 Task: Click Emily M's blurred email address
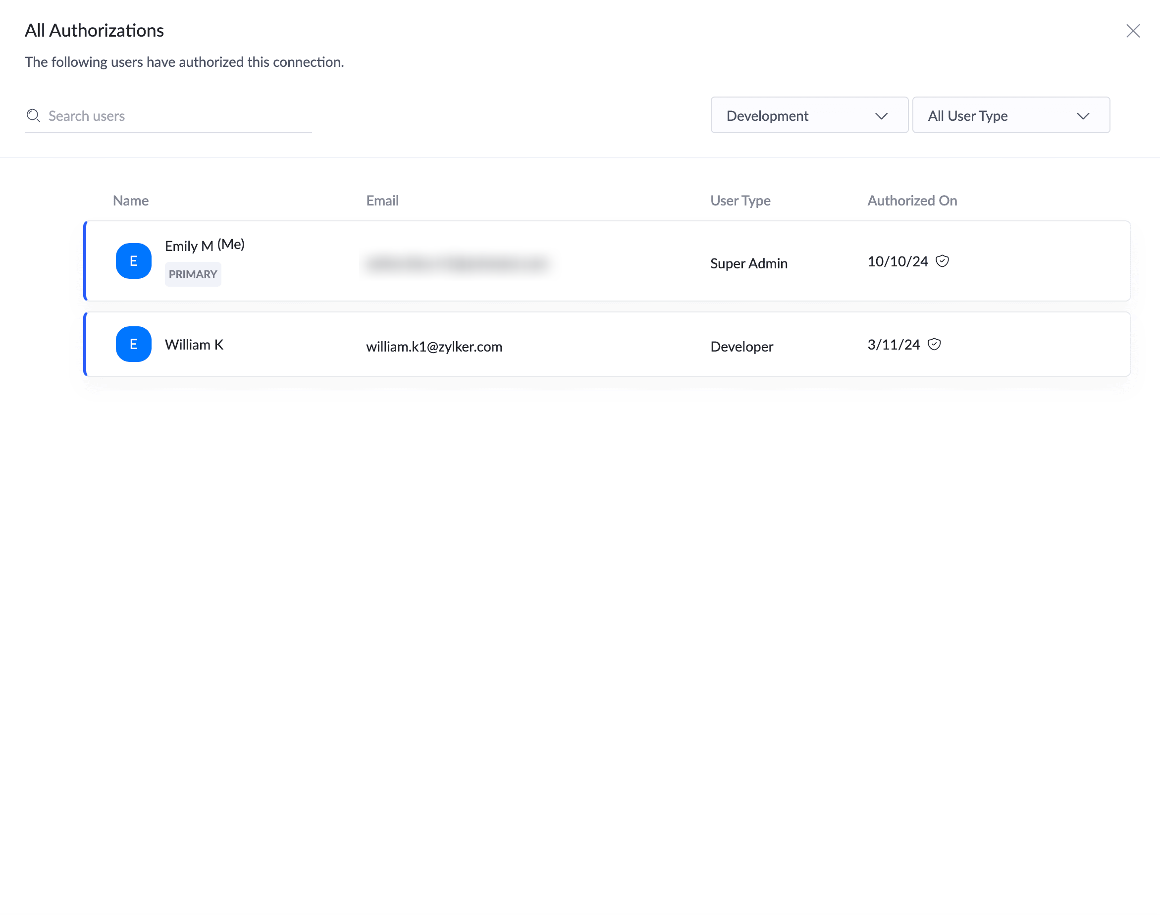(457, 263)
